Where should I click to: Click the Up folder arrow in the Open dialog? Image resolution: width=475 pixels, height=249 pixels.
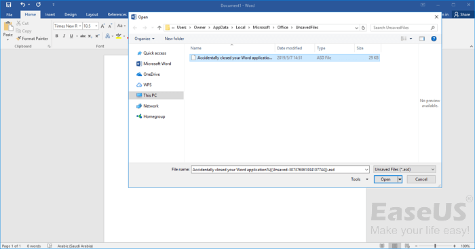click(159, 28)
